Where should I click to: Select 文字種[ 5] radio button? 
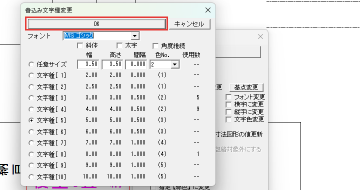(31, 120)
